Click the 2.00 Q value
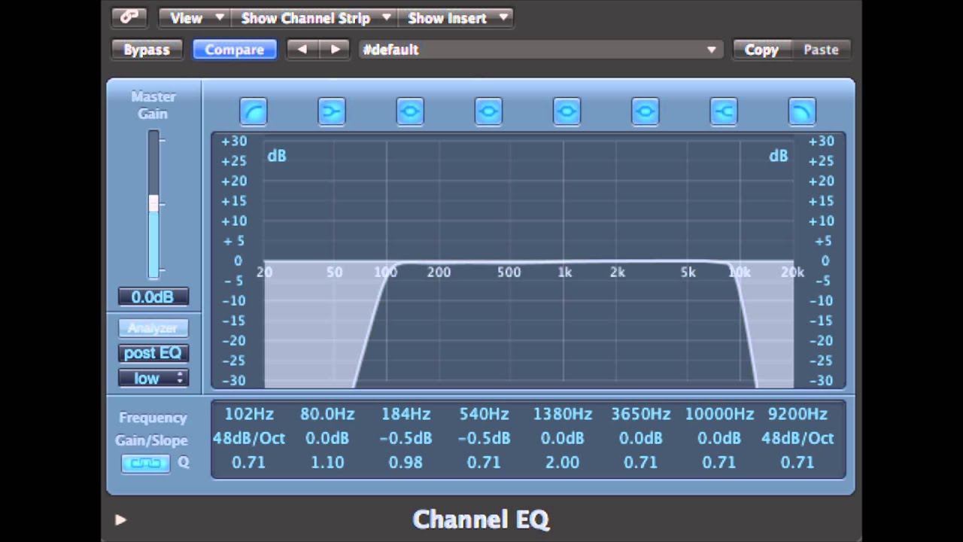 (563, 463)
